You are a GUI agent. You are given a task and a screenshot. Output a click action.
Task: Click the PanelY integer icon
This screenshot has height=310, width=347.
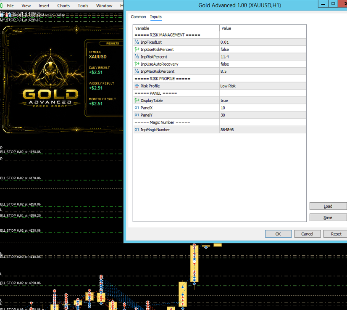(137, 115)
